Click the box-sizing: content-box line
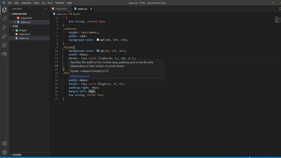 click(x=87, y=22)
